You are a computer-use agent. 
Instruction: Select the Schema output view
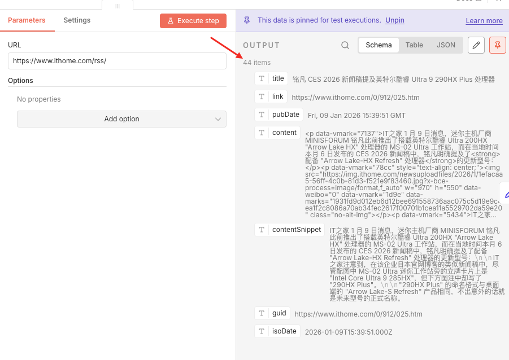(379, 45)
